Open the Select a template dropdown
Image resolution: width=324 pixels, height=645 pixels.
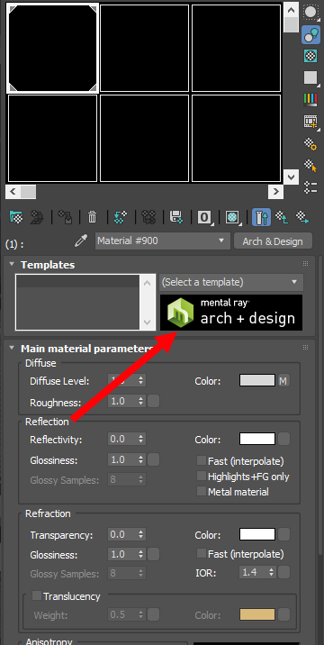tap(231, 282)
